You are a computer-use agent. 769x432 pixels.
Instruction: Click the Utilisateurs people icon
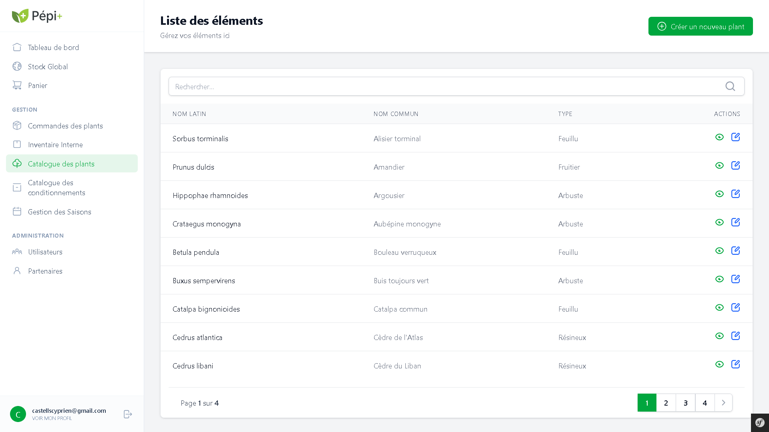(17, 252)
